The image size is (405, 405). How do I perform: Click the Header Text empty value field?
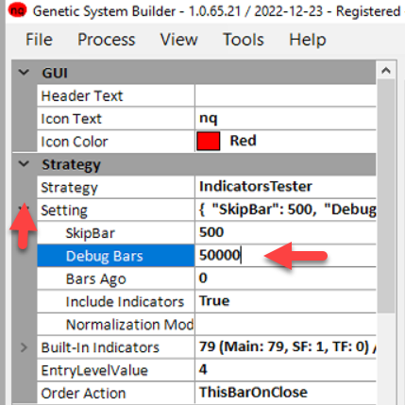285,95
